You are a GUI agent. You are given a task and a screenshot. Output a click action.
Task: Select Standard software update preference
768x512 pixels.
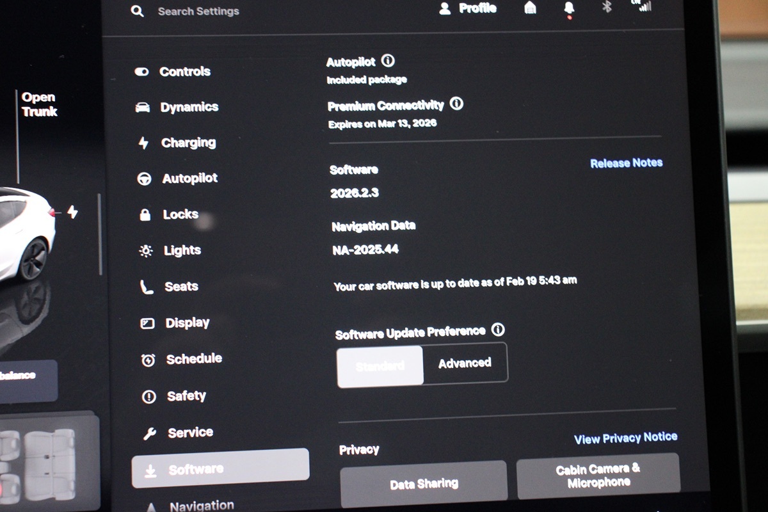[x=380, y=365]
